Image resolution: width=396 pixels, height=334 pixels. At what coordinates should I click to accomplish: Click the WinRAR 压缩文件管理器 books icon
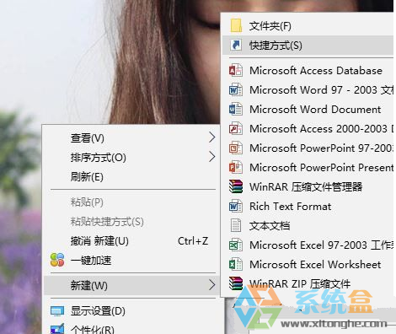[x=236, y=186]
